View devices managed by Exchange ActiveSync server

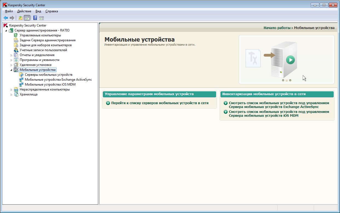(x=279, y=105)
